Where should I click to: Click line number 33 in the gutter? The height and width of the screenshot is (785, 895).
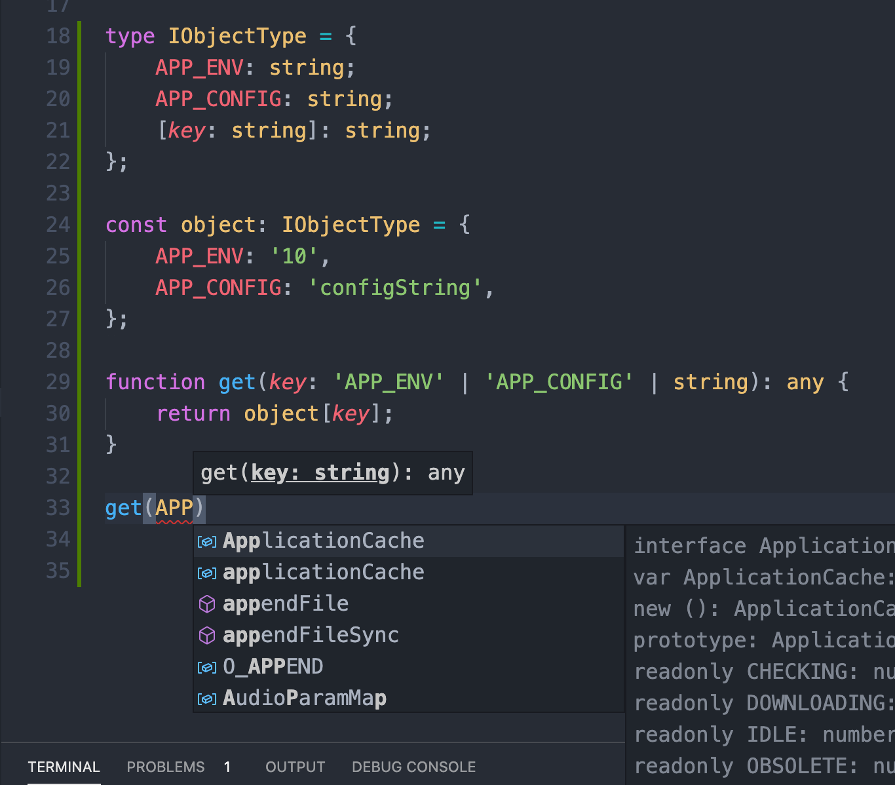(x=58, y=507)
